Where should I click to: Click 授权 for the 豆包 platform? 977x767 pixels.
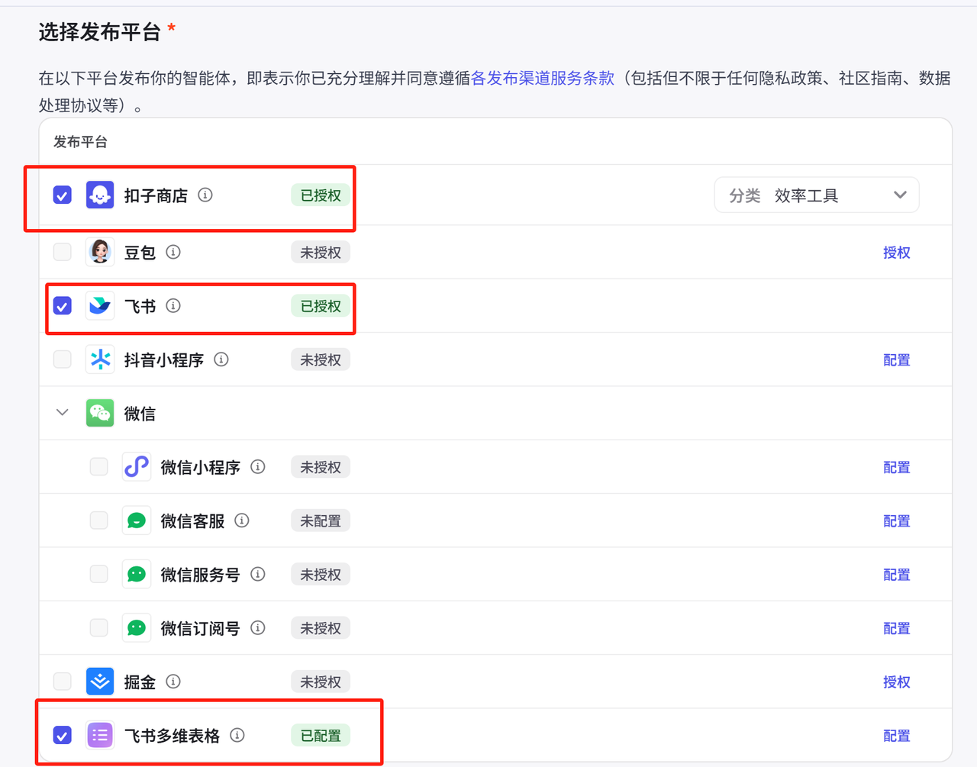click(x=896, y=252)
